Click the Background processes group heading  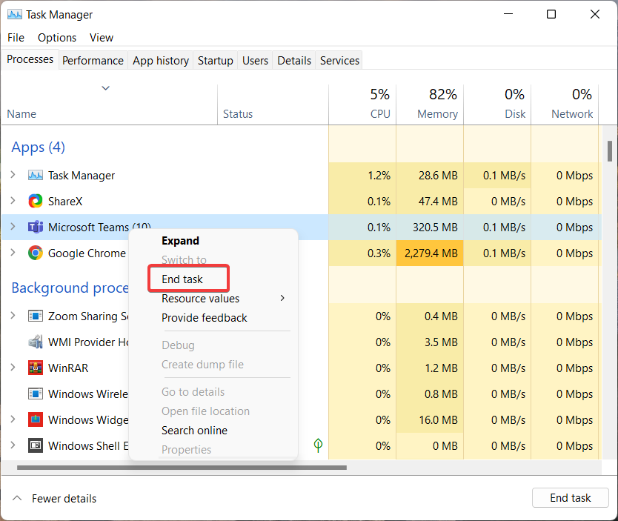coord(70,288)
